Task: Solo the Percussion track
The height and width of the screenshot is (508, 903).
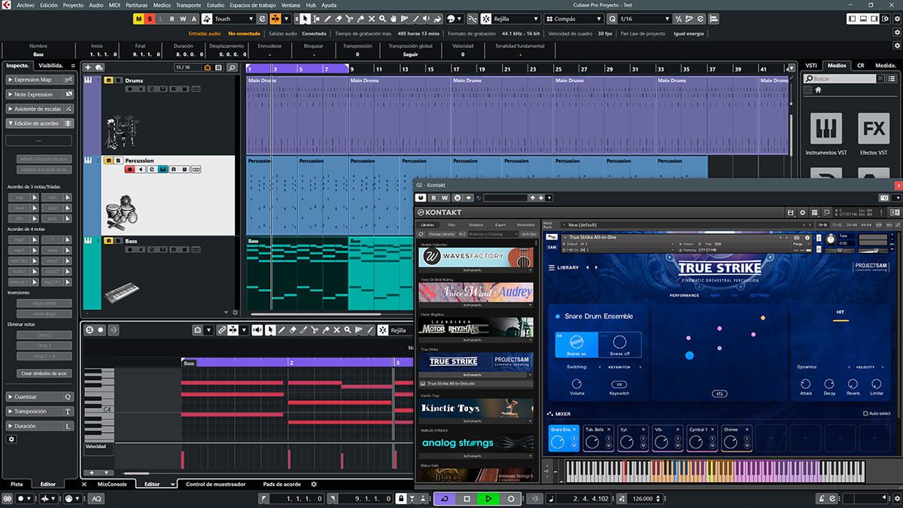Action: [118, 161]
